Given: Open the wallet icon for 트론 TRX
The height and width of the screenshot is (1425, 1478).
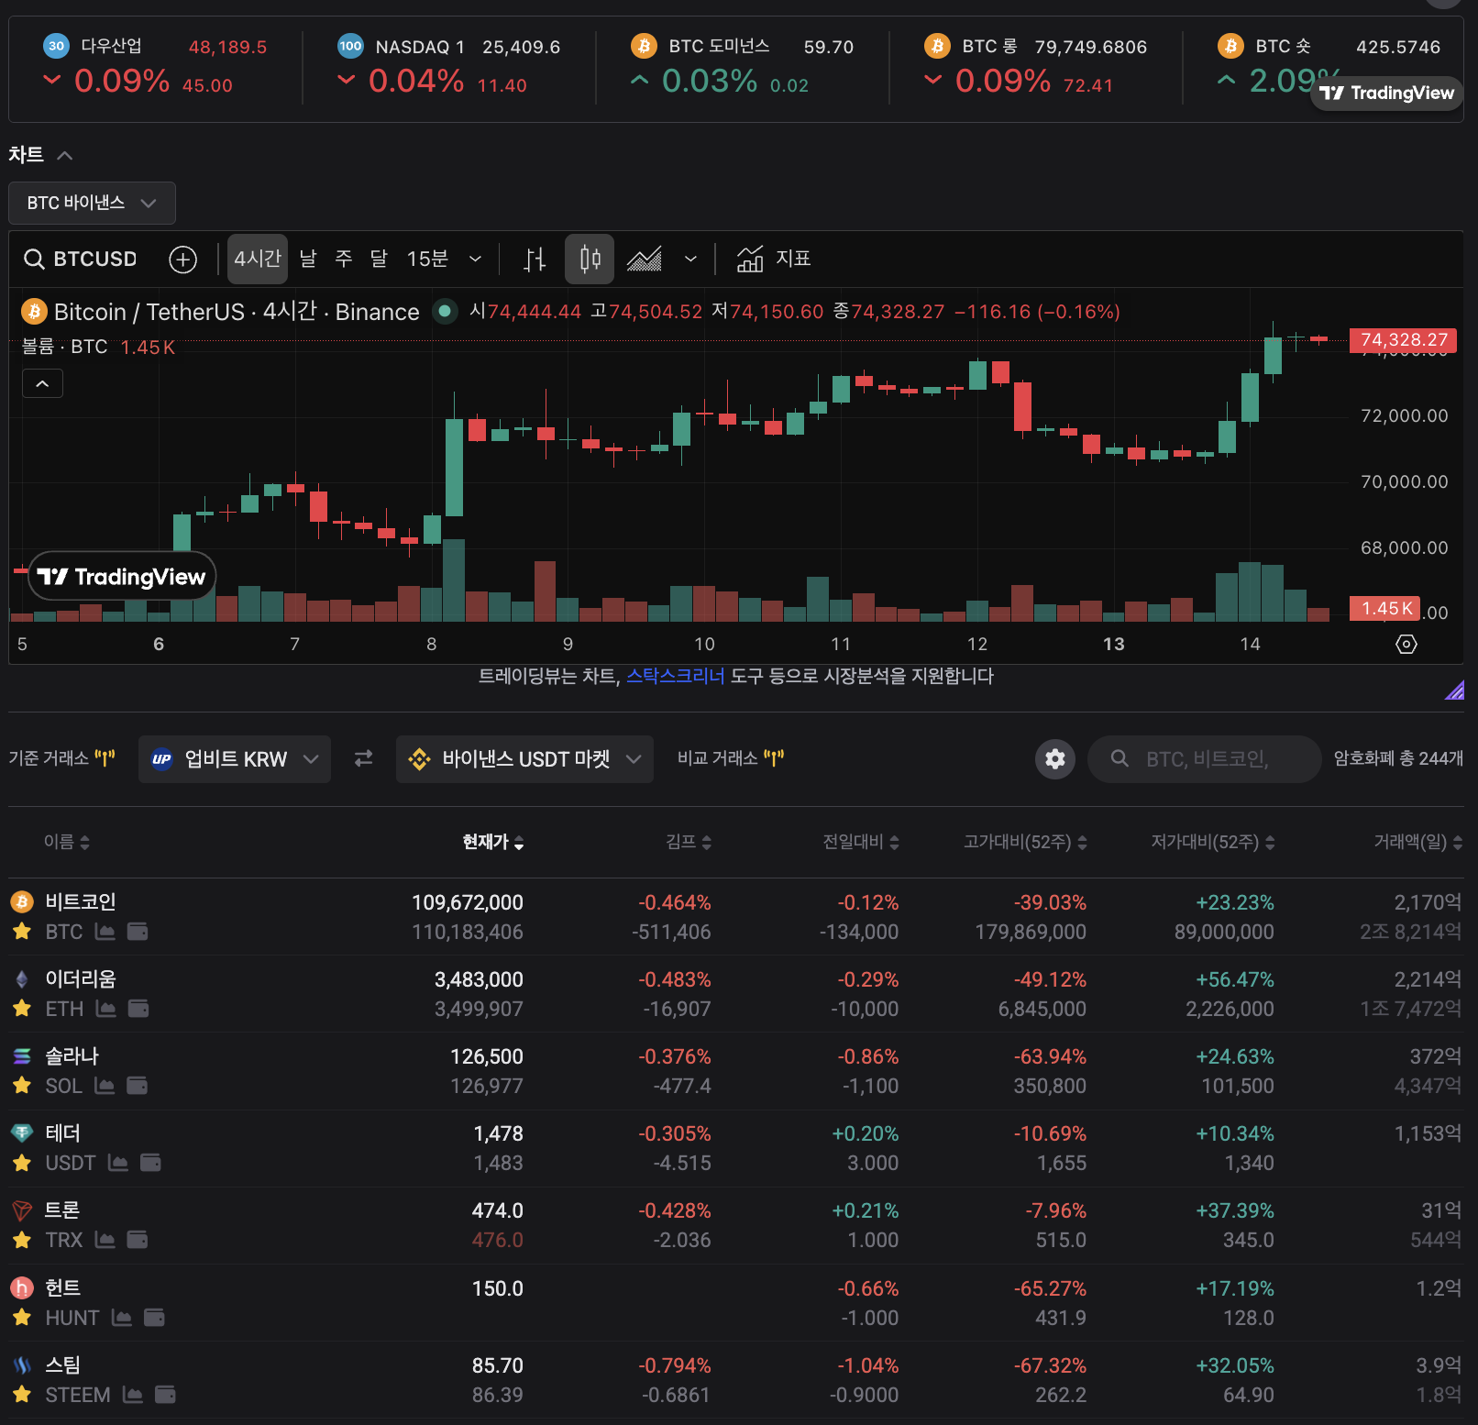Looking at the screenshot, I should [138, 1240].
